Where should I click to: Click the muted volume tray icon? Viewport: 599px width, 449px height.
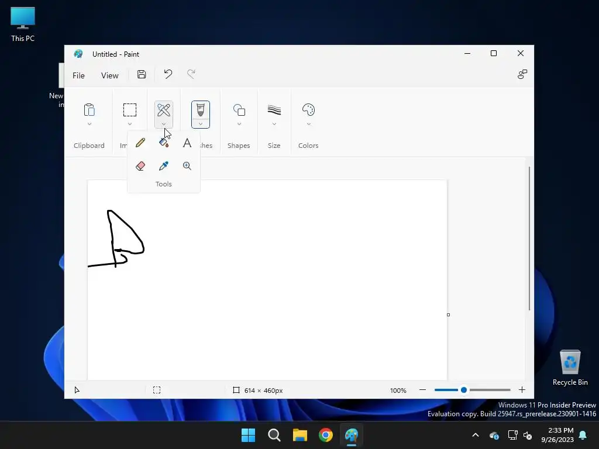coord(528,435)
